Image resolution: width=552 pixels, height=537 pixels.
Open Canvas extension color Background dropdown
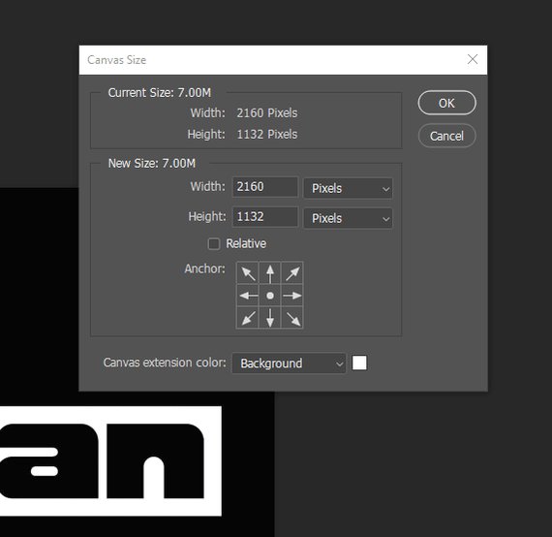(289, 363)
